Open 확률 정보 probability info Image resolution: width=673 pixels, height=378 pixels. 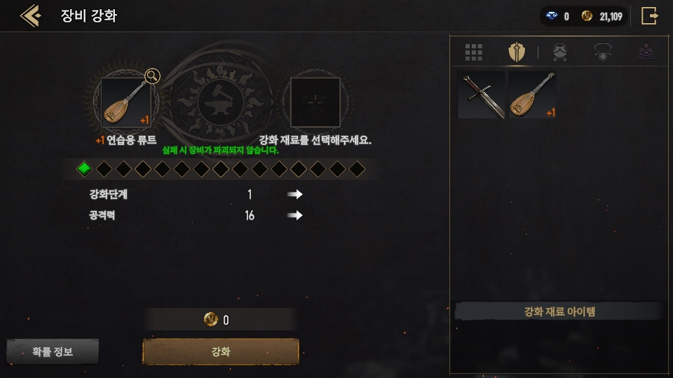click(x=53, y=352)
